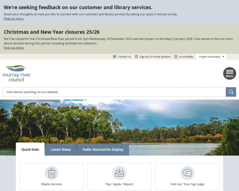Go home via Murray River Council logo
Image resolution: width=239 pixels, height=191 pixels.
click(17, 73)
